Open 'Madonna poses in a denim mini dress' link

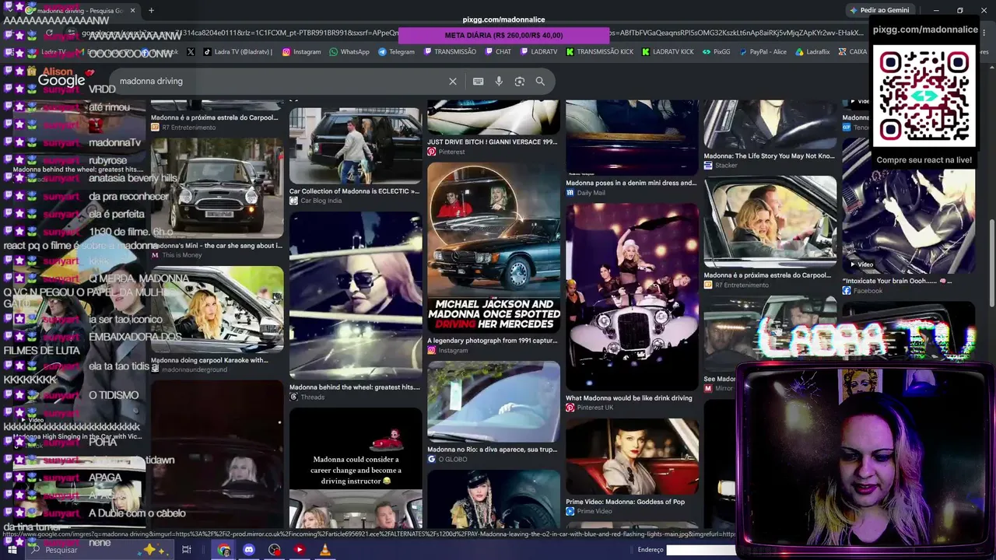pos(631,184)
